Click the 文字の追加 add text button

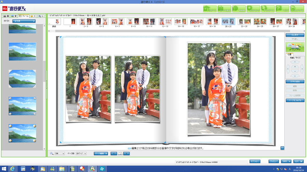coord(295,82)
